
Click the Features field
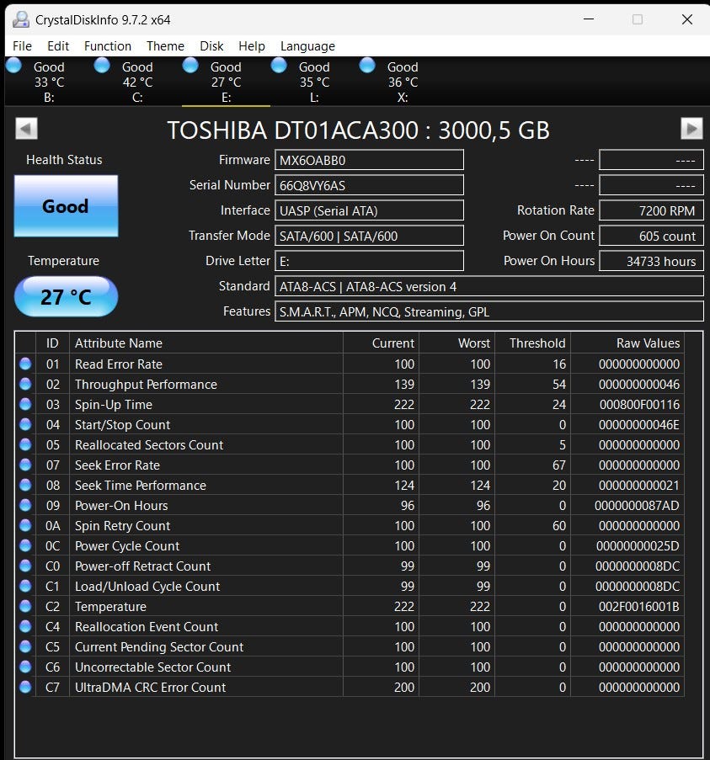click(x=488, y=311)
